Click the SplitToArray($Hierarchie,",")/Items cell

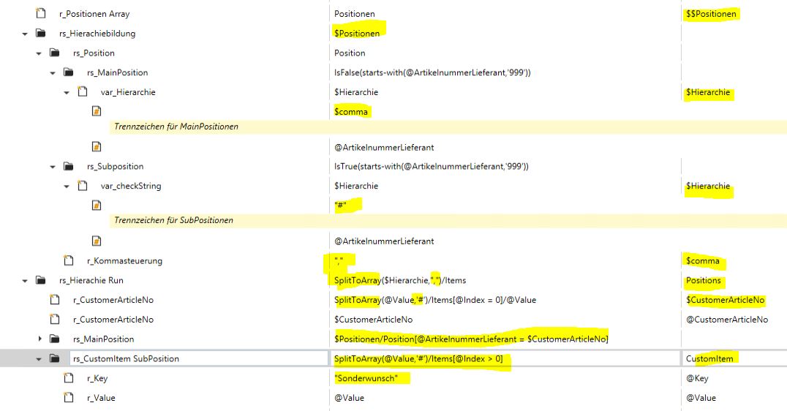tap(400, 280)
